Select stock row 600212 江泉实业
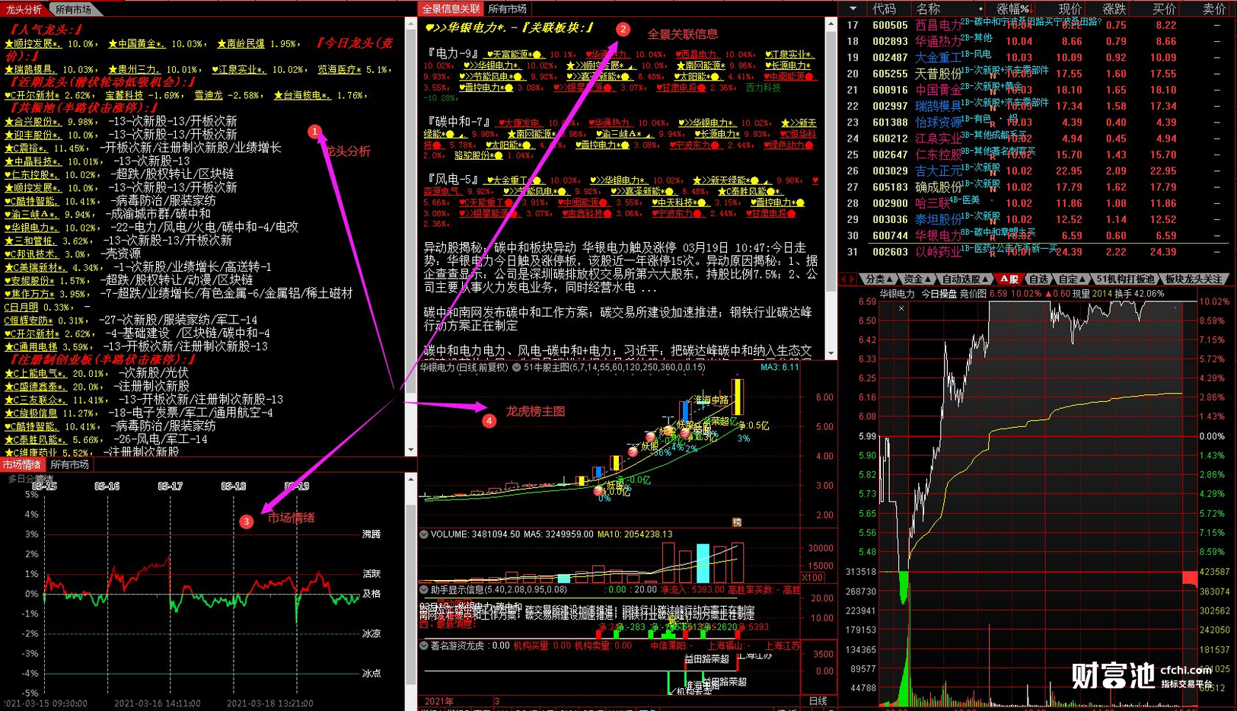Screen dimensions: 1237x711 (1037, 139)
